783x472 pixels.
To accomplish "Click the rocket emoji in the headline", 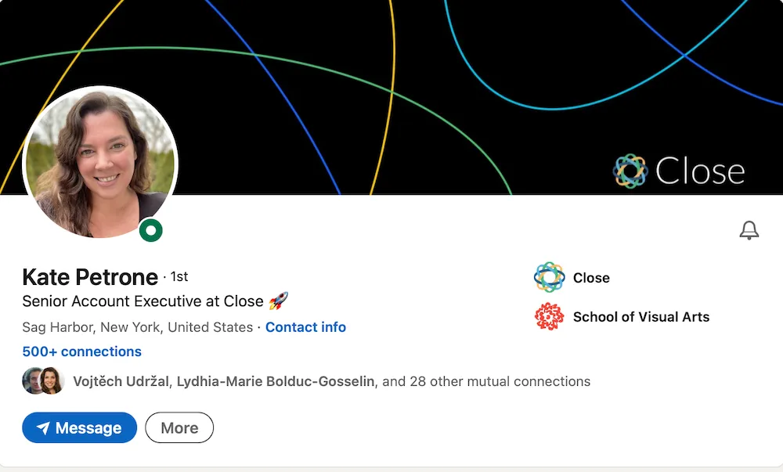I will pyautogui.click(x=279, y=301).
